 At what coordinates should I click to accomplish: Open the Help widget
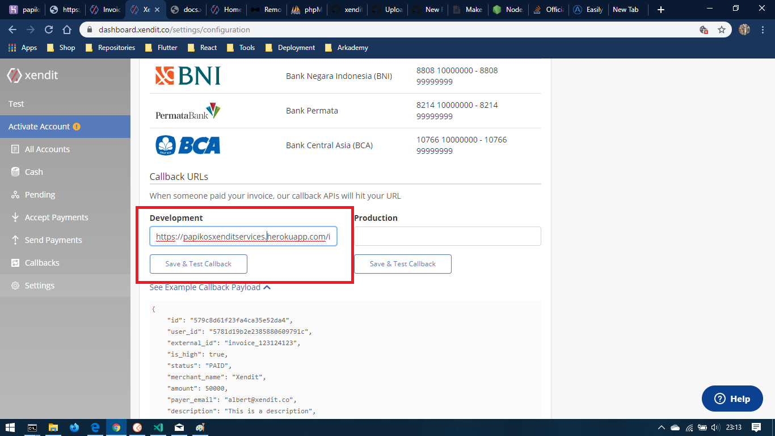coord(732,399)
